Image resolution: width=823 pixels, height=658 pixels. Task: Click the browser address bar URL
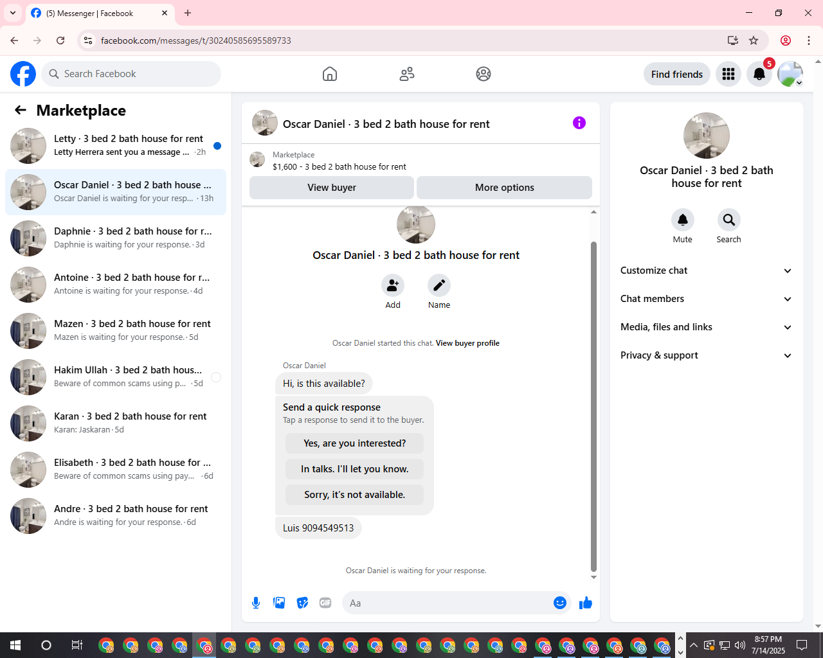click(196, 40)
